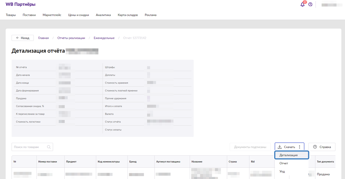Click the Справка button

pos(322,147)
